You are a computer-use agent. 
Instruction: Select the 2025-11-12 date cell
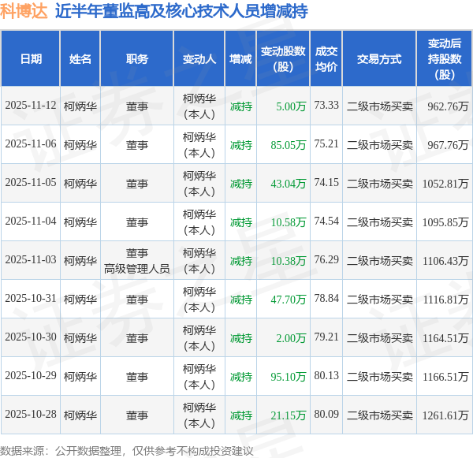point(31,106)
